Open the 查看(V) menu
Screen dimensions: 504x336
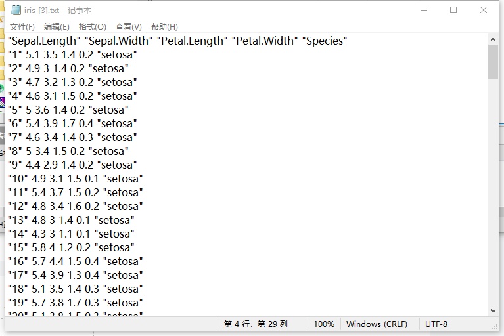pos(129,27)
